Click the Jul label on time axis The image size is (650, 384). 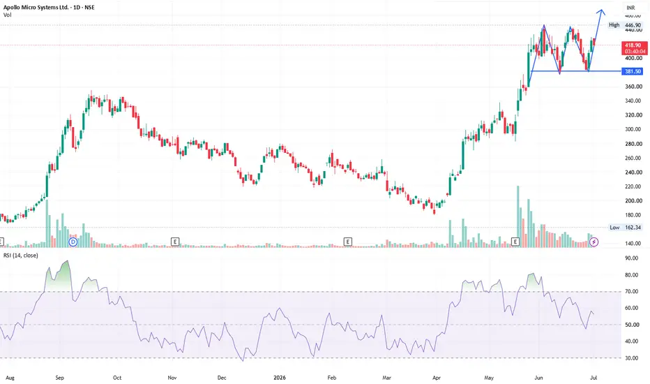point(594,378)
